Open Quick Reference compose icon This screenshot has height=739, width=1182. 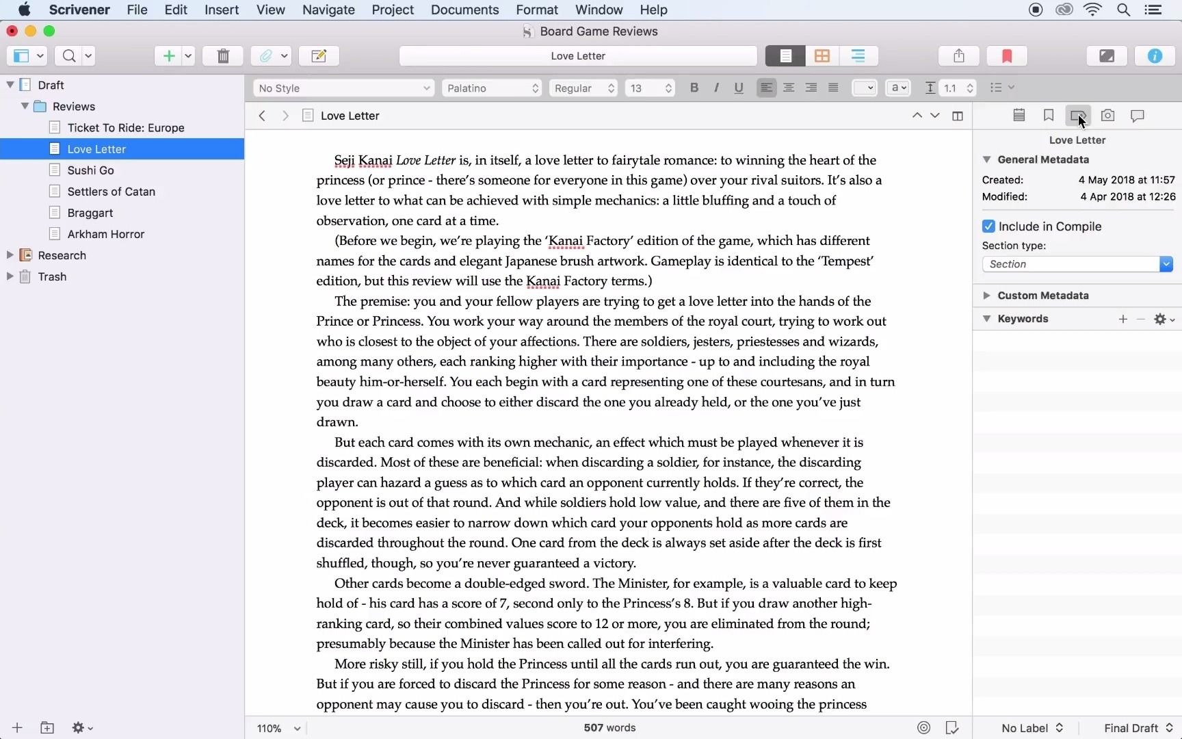[319, 56]
